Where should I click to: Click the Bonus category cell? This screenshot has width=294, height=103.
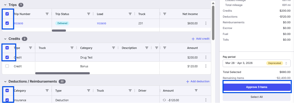[84, 66]
